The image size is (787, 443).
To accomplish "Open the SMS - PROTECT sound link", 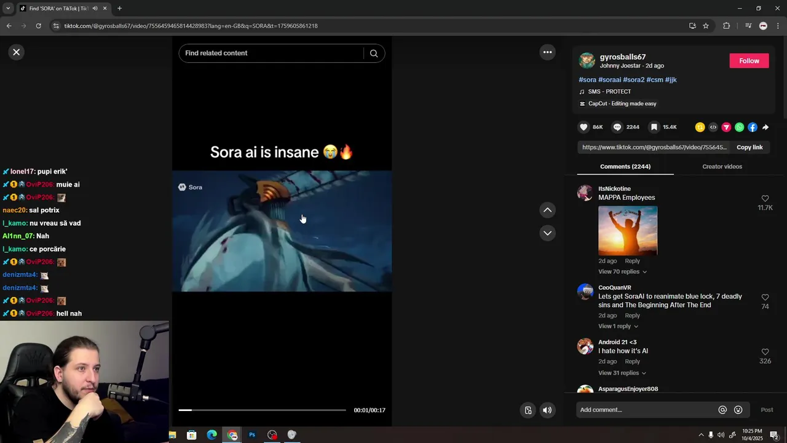I will point(609,92).
